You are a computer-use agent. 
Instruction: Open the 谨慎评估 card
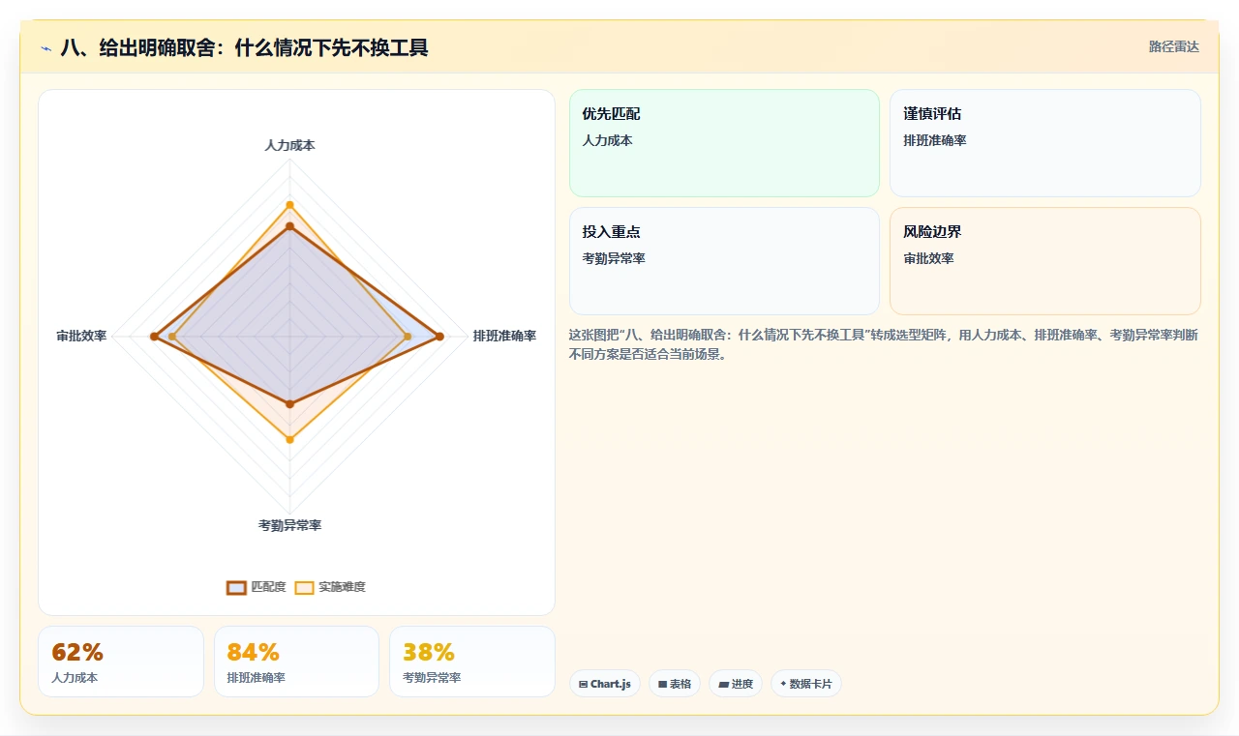1045,143
